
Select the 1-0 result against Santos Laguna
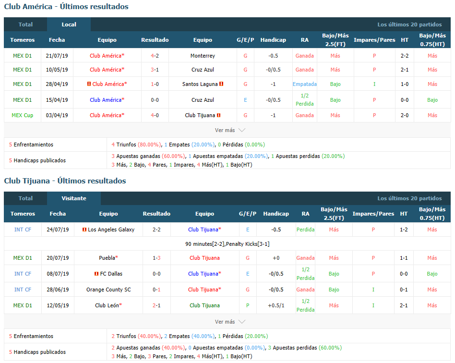(155, 84)
